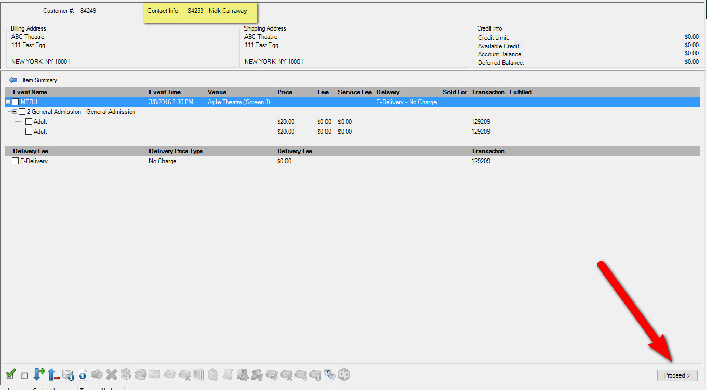Viewport: 707px width, 390px height.
Task: Click the blue back arrow beside Item Summary
Action: point(13,80)
